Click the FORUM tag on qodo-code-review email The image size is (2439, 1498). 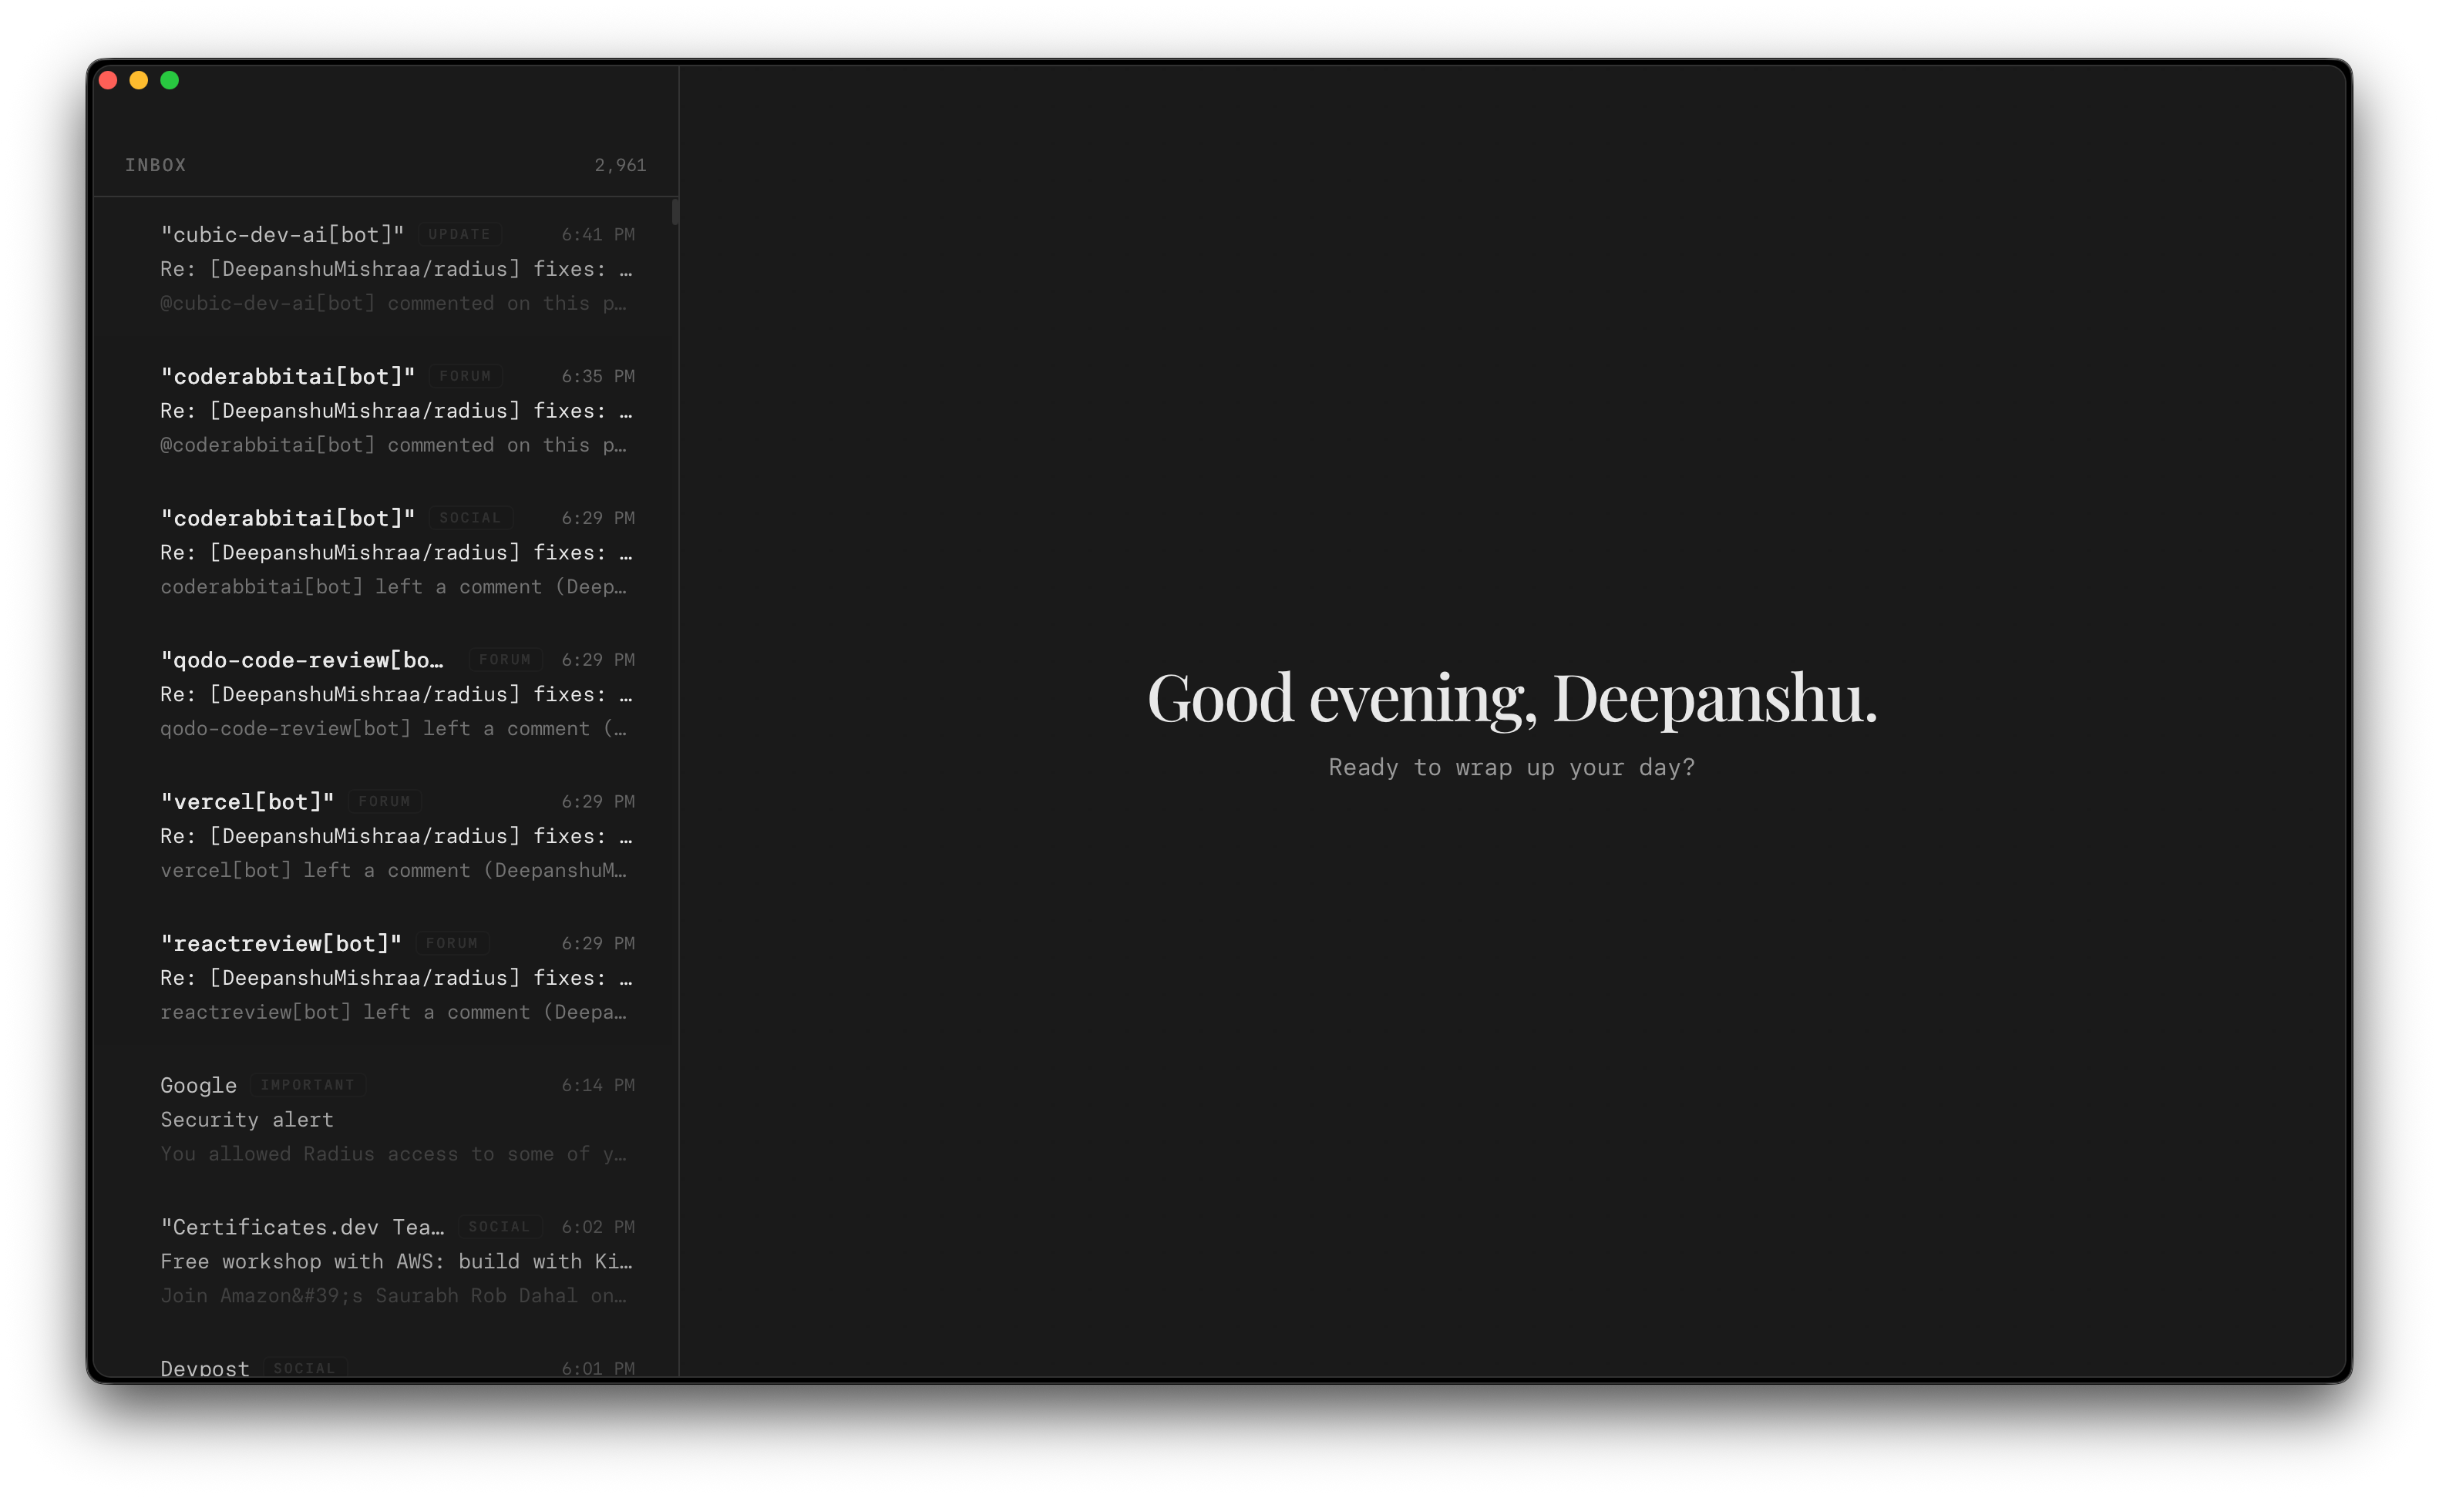click(504, 660)
